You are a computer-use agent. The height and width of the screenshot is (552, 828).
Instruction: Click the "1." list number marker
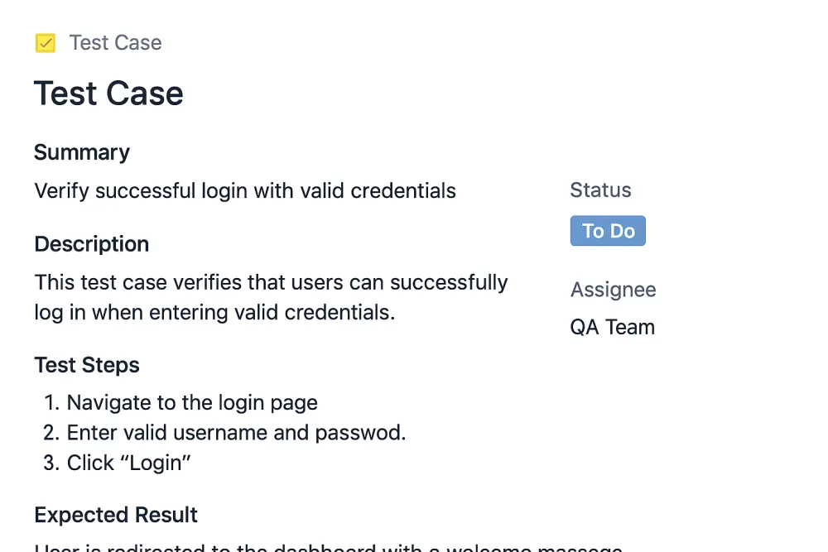(x=52, y=403)
